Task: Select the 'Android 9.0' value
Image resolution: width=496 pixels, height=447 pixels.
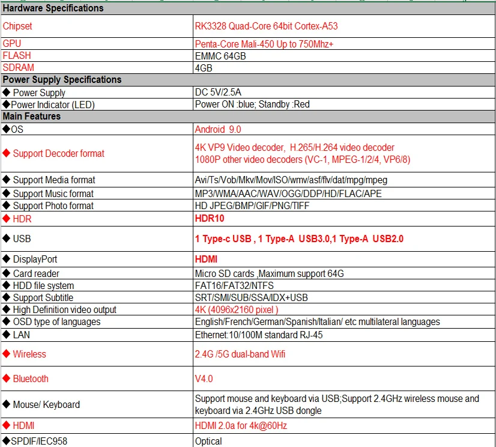Action: (344, 129)
